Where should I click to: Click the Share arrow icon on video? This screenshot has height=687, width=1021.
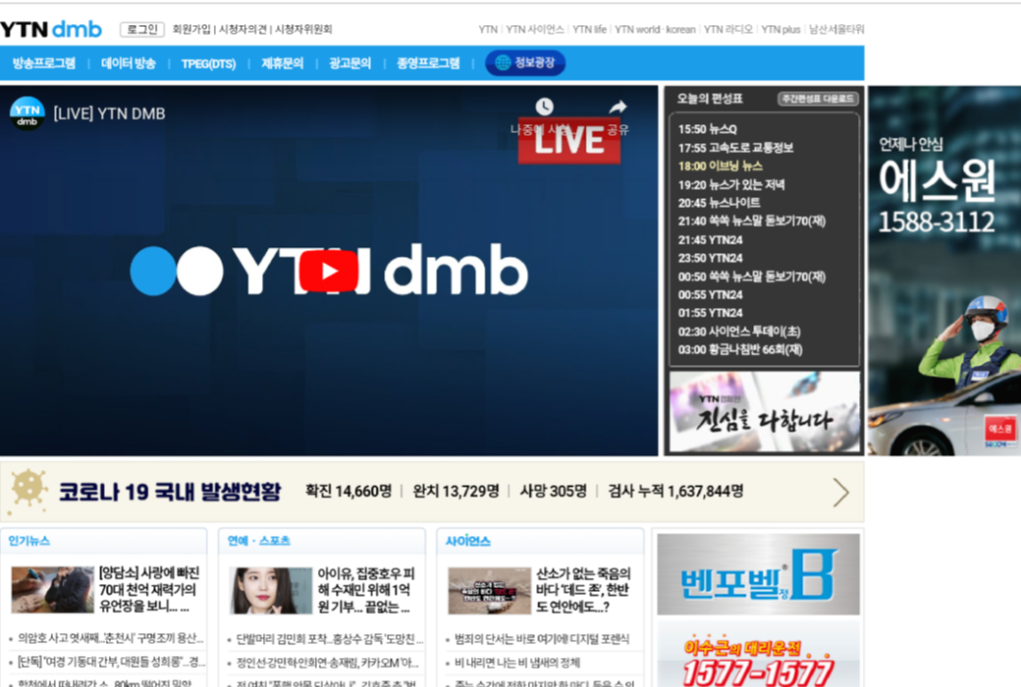pyautogui.click(x=618, y=107)
